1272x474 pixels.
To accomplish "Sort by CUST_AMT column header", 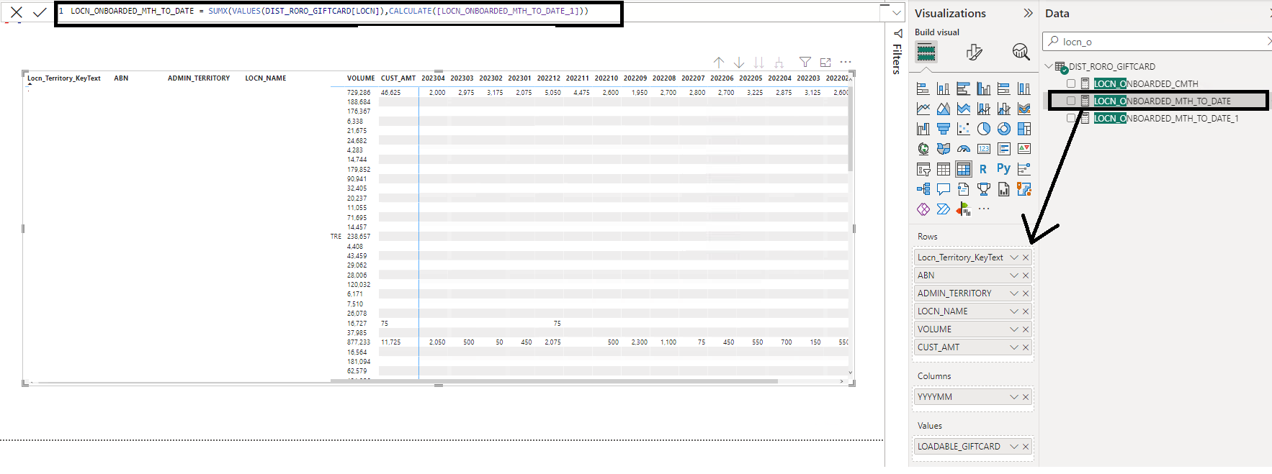I will 398,78.
